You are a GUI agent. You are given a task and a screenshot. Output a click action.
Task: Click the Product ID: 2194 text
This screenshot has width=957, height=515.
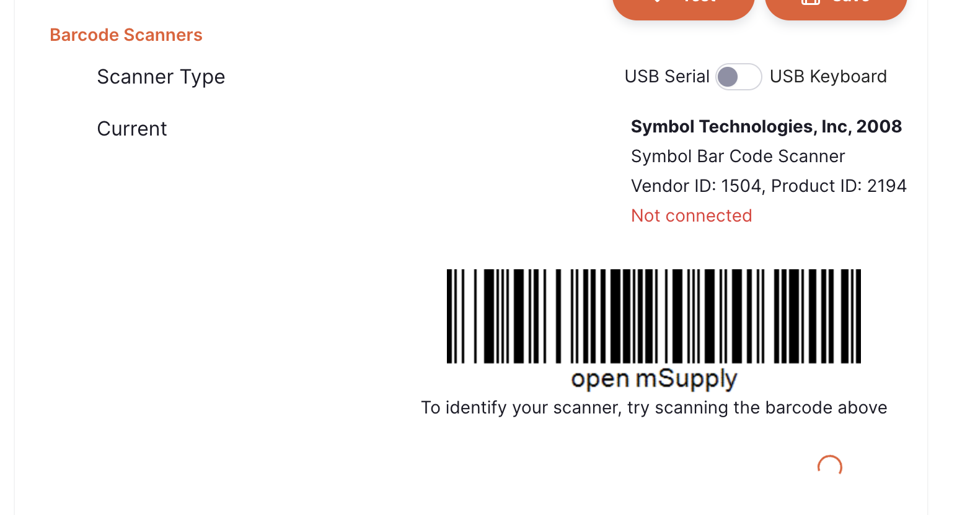click(x=839, y=186)
